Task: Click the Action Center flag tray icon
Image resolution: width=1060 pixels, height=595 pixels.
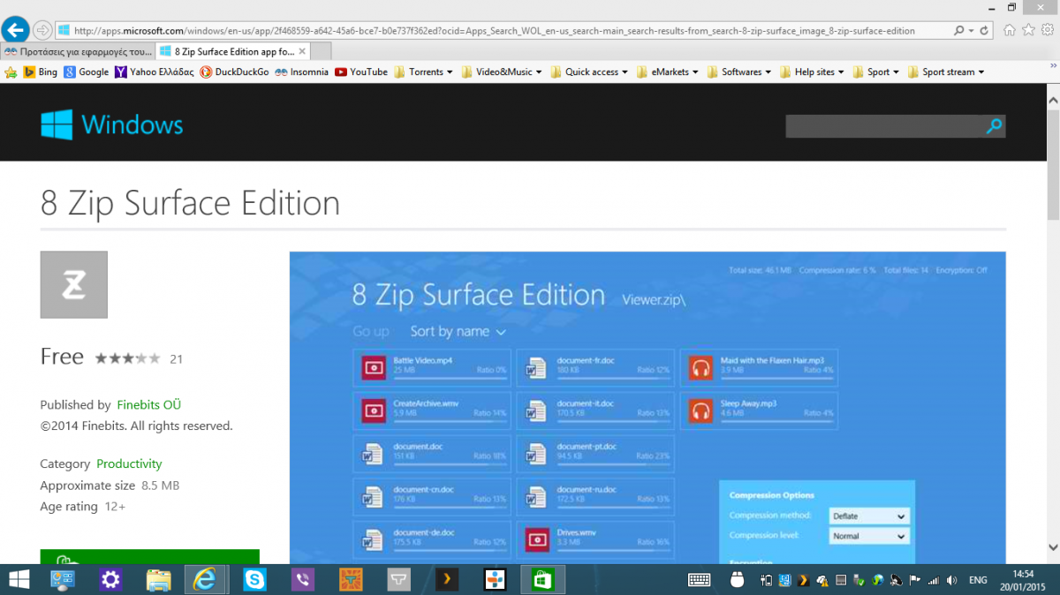Action: [915, 580]
